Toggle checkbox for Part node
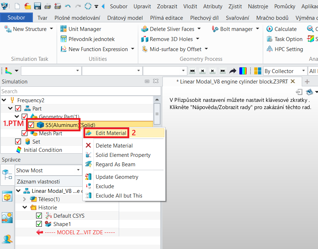 18,109
